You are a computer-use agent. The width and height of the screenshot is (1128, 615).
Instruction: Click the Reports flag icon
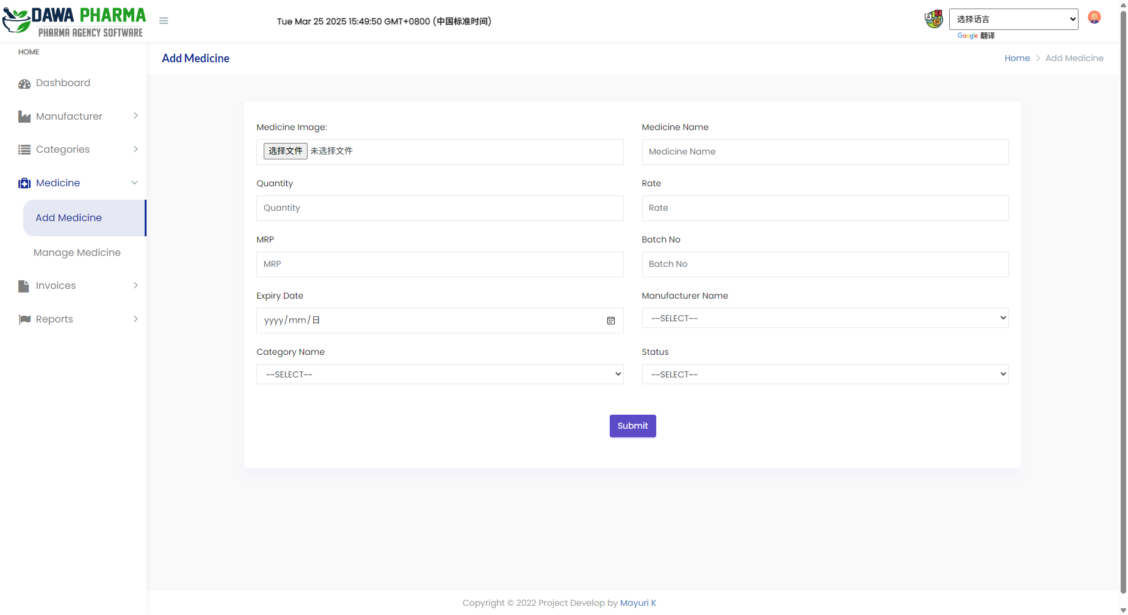(x=24, y=319)
